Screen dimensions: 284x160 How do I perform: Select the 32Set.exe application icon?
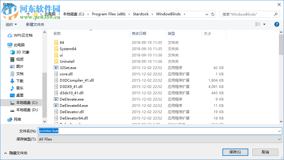click(x=56, y=68)
